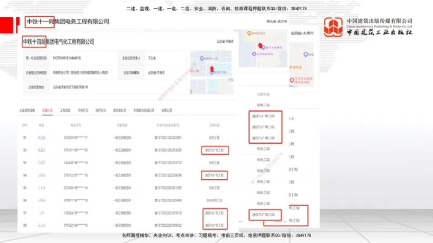Click registration number 鲁1372021202203635

[x=168, y=150]
